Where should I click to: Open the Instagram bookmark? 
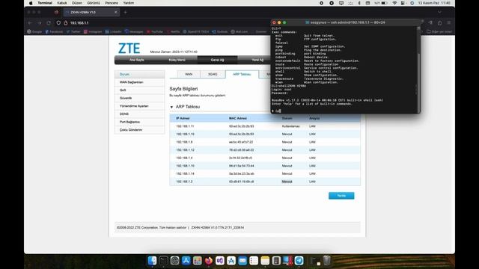tap(93, 31)
